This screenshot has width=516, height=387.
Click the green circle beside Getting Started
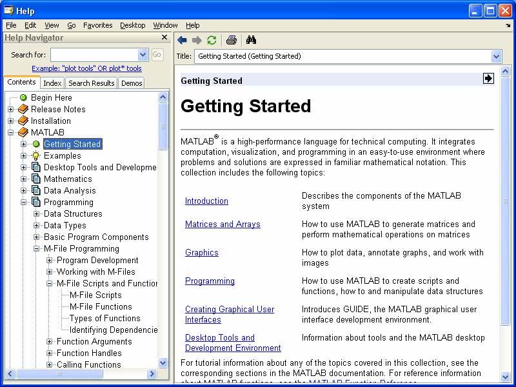36,144
